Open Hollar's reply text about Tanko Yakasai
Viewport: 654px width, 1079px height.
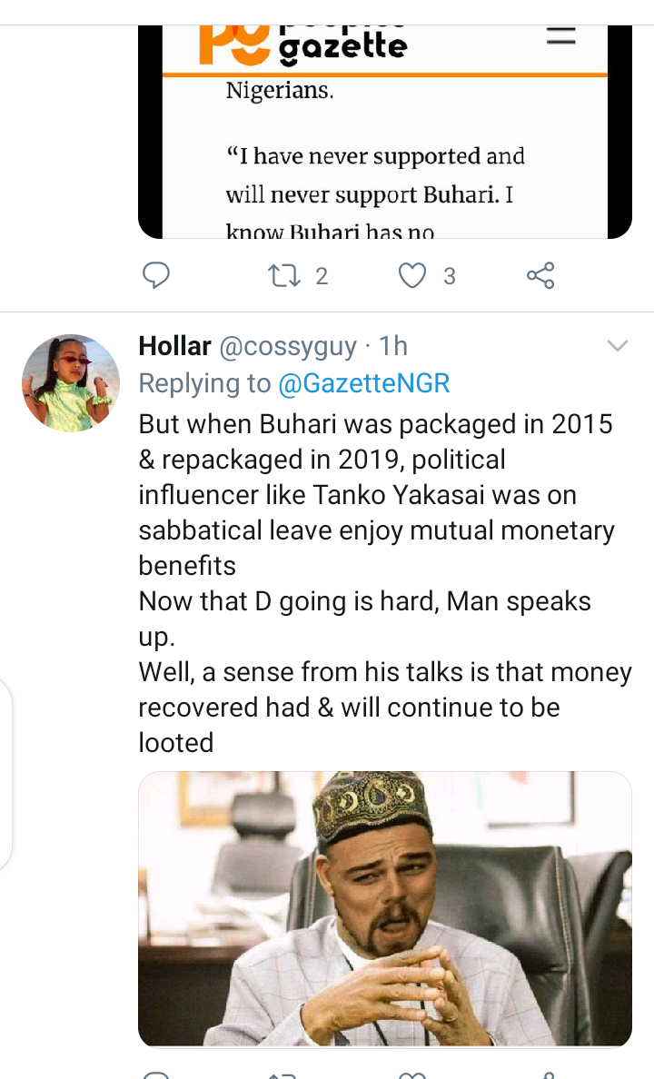coord(385,583)
